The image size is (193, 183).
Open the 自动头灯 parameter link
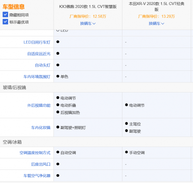pyautogui.click(x=42, y=65)
